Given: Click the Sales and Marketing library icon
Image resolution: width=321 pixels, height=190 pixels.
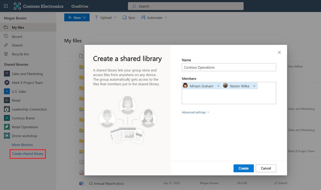Looking at the screenshot, I should click(7, 74).
